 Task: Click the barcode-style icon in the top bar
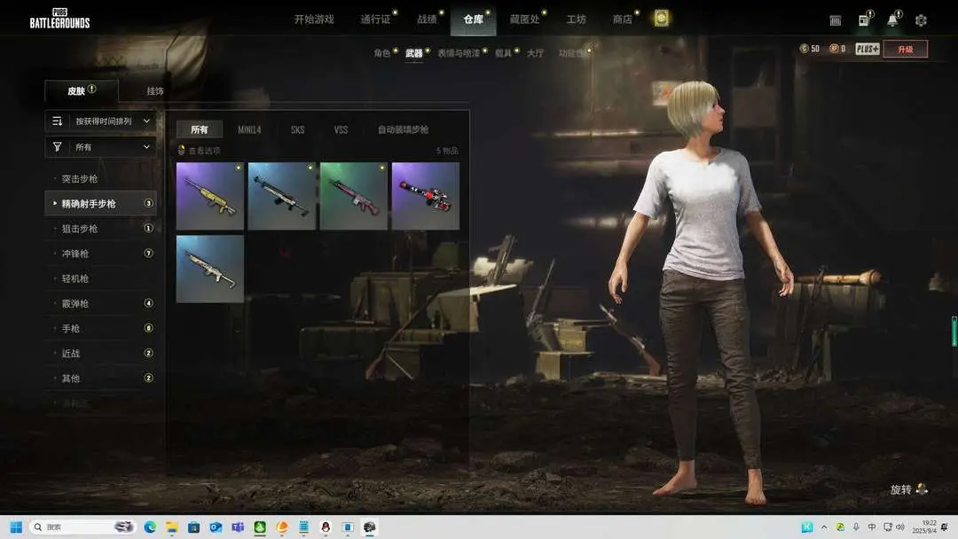tap(836, 20)
